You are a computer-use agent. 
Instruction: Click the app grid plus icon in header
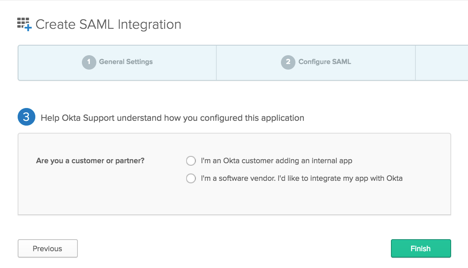click(24, 24)
